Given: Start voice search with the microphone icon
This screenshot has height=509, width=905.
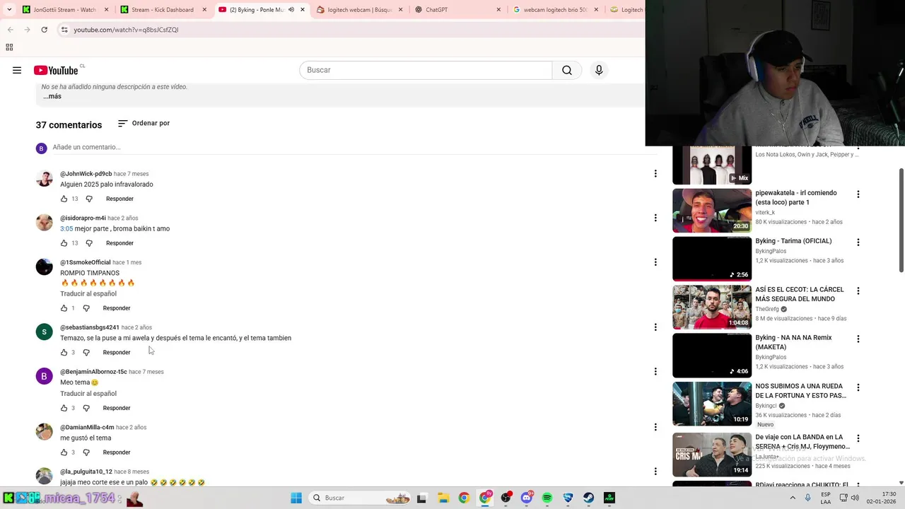Looking at the screenshot, I should coord(599,70).
